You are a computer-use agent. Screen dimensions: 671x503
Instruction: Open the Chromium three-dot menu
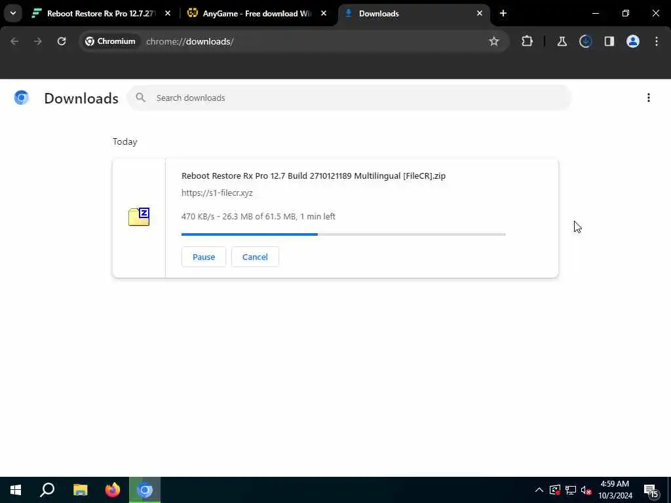pyautogui.click(x=657, y=41)
